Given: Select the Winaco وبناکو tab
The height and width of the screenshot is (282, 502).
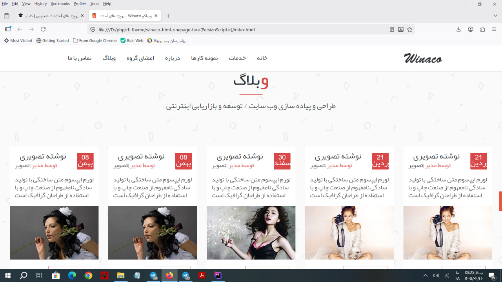Looking at the screenshot, I should click(x=125, y=16).
